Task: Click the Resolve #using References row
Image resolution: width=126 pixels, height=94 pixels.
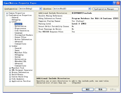Action: (x=77, y=16)
